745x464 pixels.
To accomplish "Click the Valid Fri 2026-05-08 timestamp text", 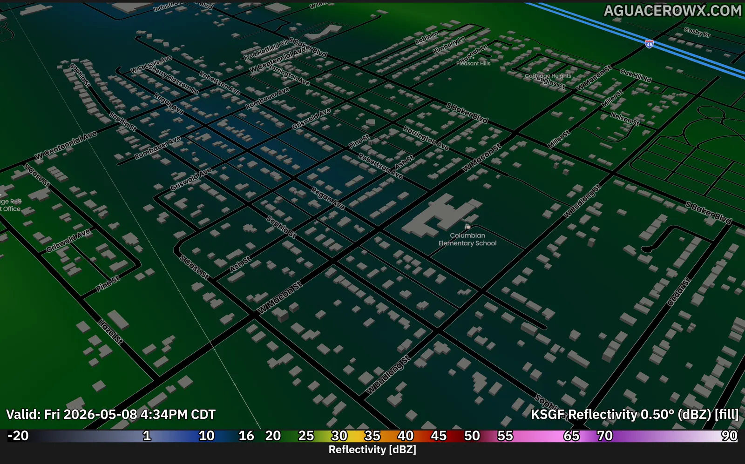I will [111, 414].
